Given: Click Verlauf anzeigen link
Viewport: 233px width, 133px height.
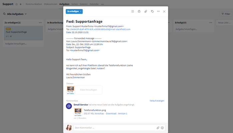Looking at the screenshot, I should pos(157,101).
